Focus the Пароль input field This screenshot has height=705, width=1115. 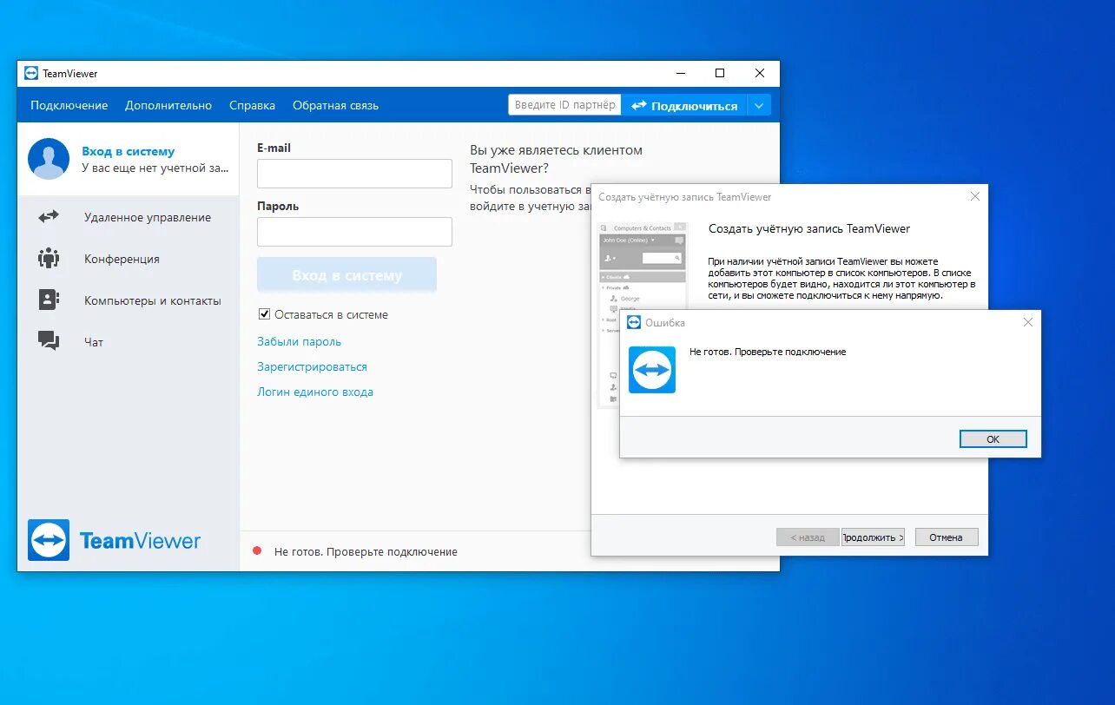pyautogui.click(x=354, y=232)
